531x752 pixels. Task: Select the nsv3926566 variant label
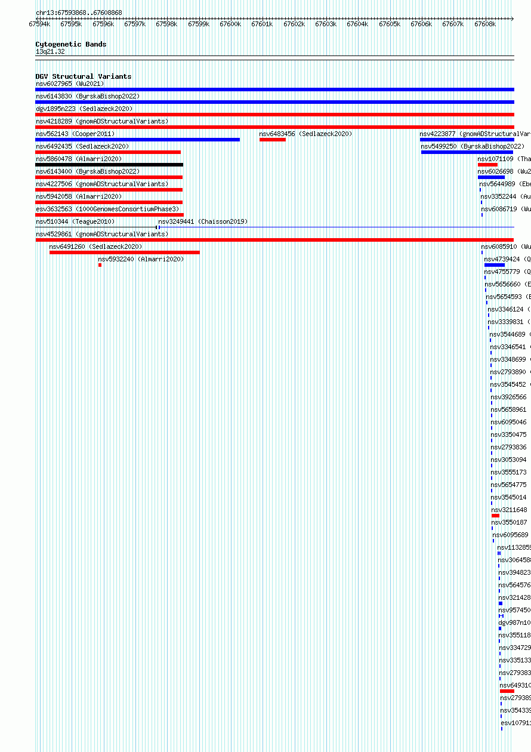[x=509, y=397]
